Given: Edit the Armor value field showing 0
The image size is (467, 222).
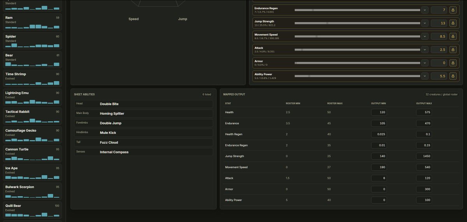Looking at the screenshot, I should click(x=439, y=63).
